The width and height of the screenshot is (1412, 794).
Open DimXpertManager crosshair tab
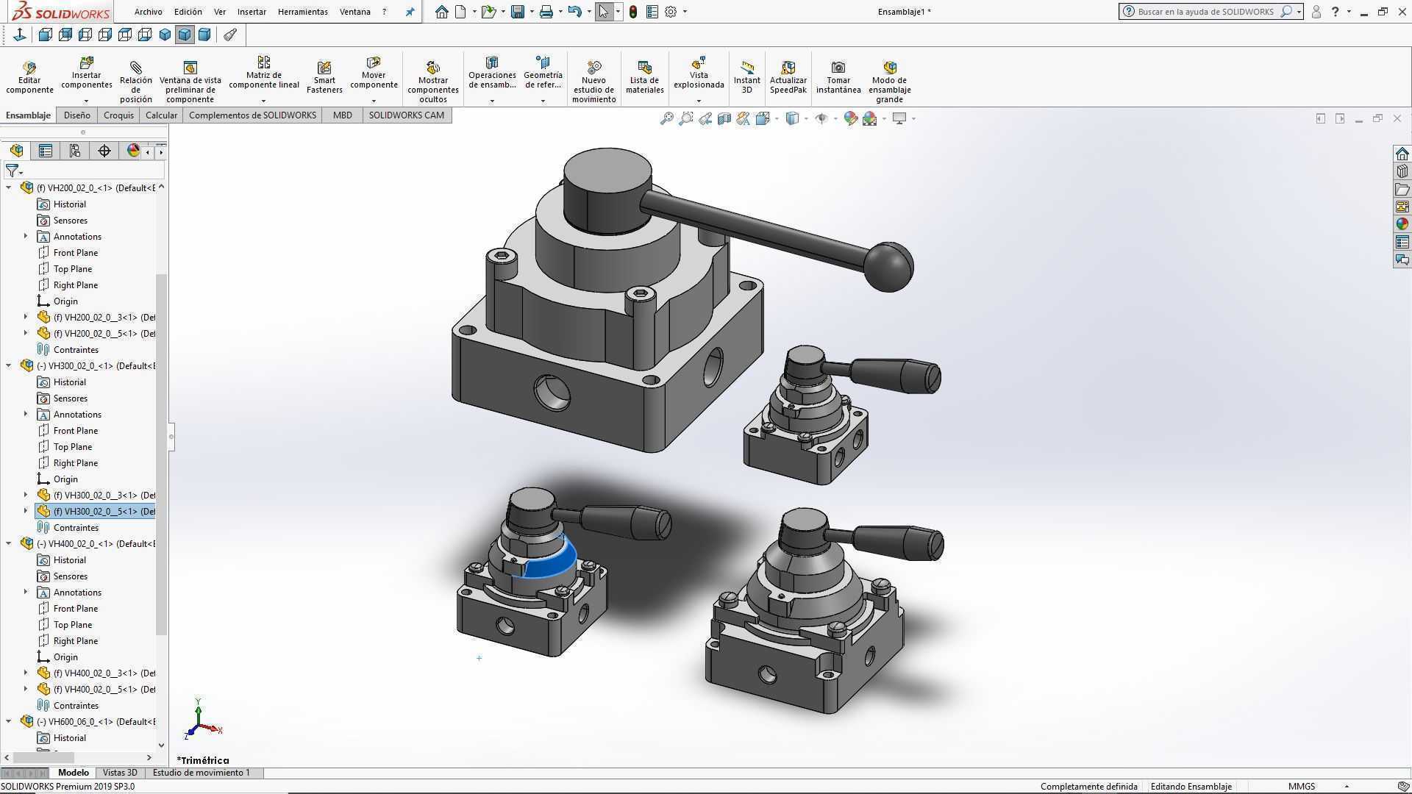pos(104,151)
